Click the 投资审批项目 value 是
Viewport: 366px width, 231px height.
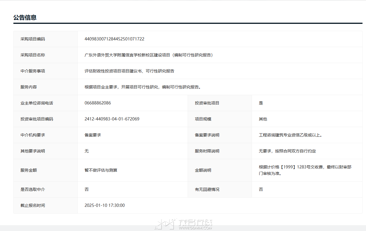261,103
